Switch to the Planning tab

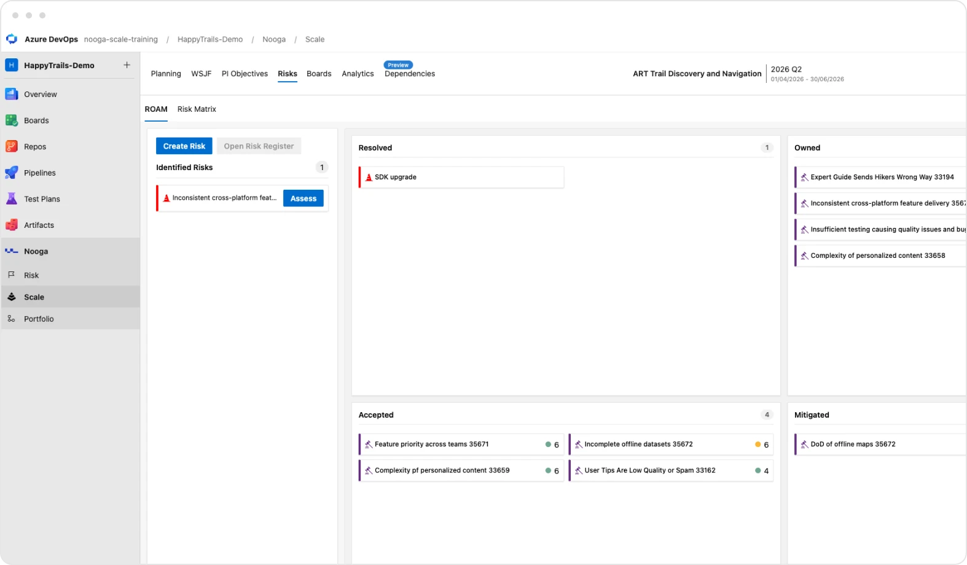click(166, 74)
